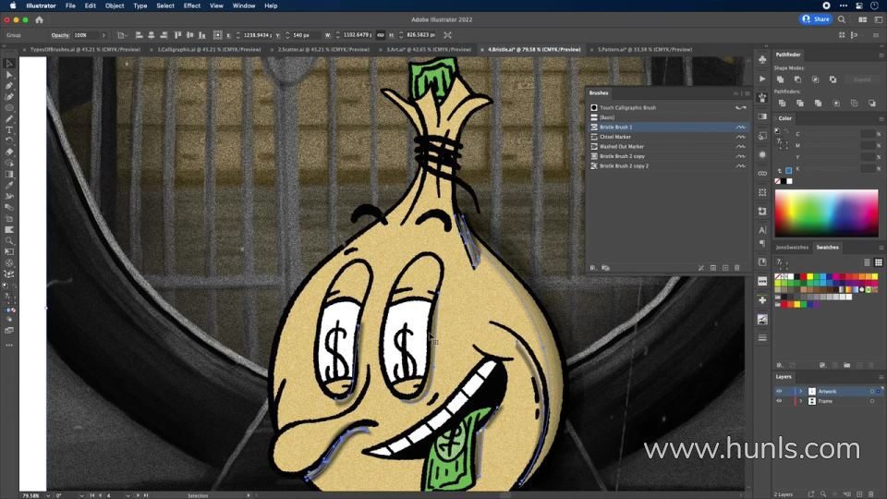Image resolution: width=887 pixels, height=499 pixels.
Task: Open the Opacity dropdown arrow
Action: pyautogui.click(x=103, y=35)
